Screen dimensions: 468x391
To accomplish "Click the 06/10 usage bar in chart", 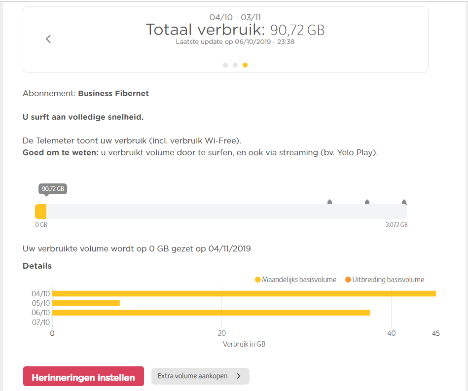I will tap(211, 313).
